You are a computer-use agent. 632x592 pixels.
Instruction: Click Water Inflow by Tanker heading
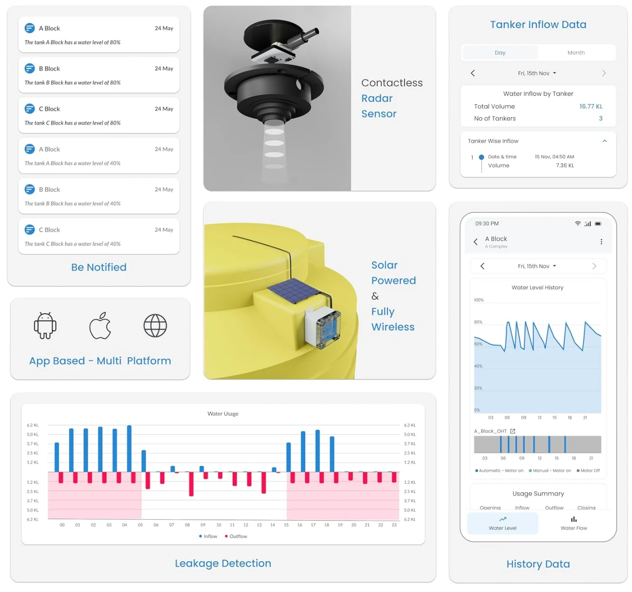tap(538, 94)
